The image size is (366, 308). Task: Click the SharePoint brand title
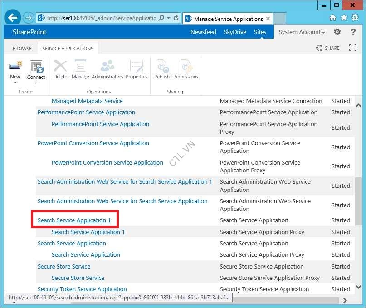[29, 32]
